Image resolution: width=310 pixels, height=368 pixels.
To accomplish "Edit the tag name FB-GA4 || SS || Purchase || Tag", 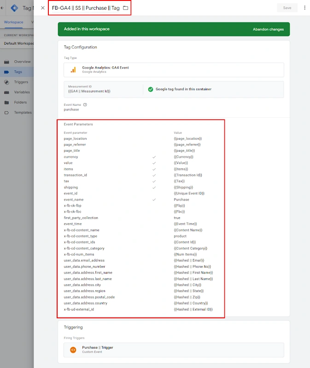I will click(x=86, y=8).
